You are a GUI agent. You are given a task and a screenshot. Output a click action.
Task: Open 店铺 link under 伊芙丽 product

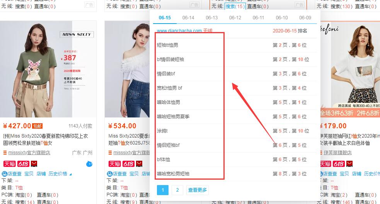(x=356, y=174)
